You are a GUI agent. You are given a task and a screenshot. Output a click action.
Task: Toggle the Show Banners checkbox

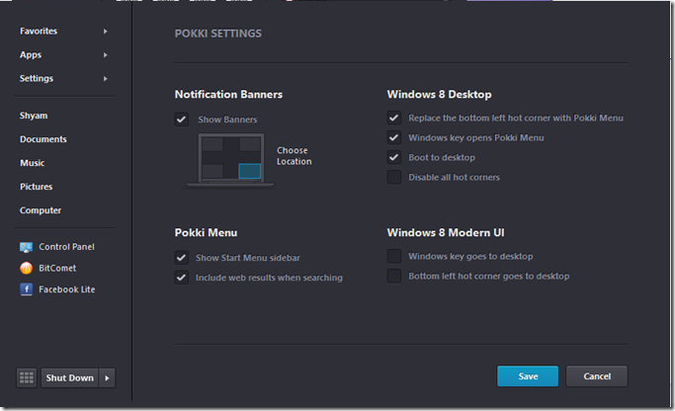pyautogui.click(x=181, y=120)
